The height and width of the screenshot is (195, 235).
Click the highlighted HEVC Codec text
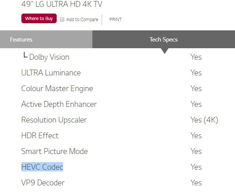pyautogui.click(x=42, y=167)
